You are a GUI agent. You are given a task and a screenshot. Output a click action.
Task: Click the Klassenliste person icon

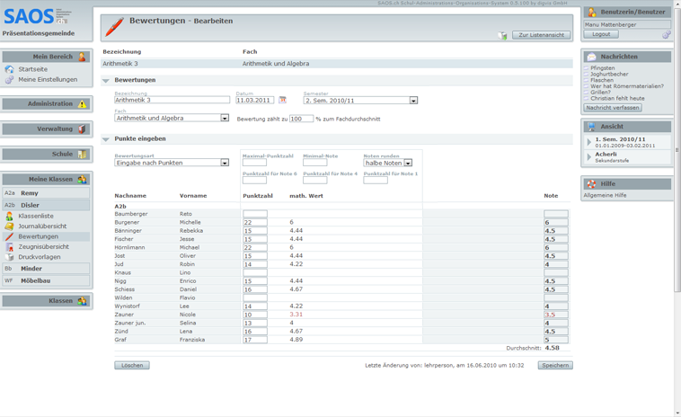coord(9,216)
